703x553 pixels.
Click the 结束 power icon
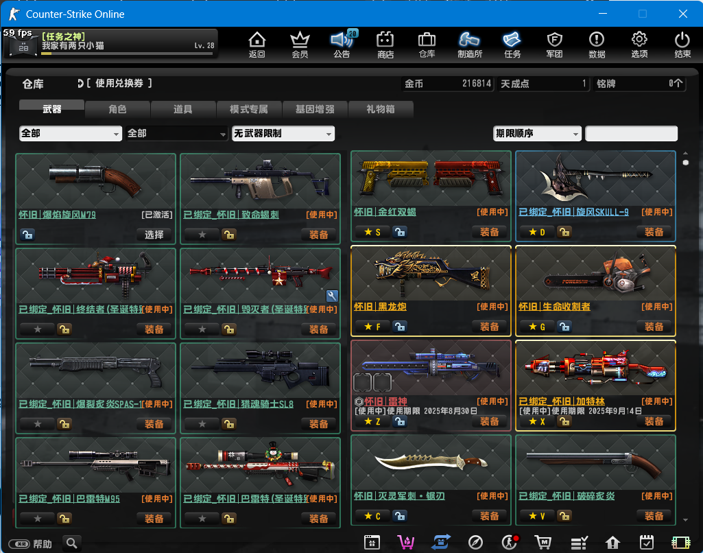click(x=682, y=45)
